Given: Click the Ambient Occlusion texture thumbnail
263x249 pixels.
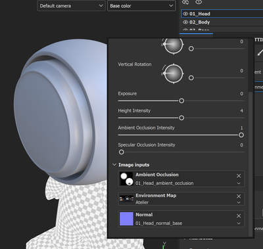Looking at the screenshot, I should point(126,179).
